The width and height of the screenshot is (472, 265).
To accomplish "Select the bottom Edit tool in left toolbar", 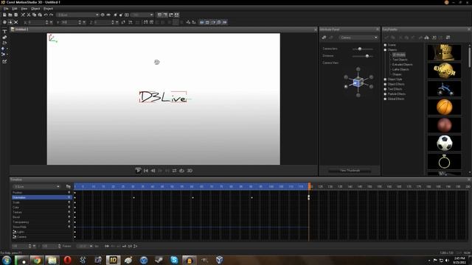I will pyautogui.click(x=4, y=62).
